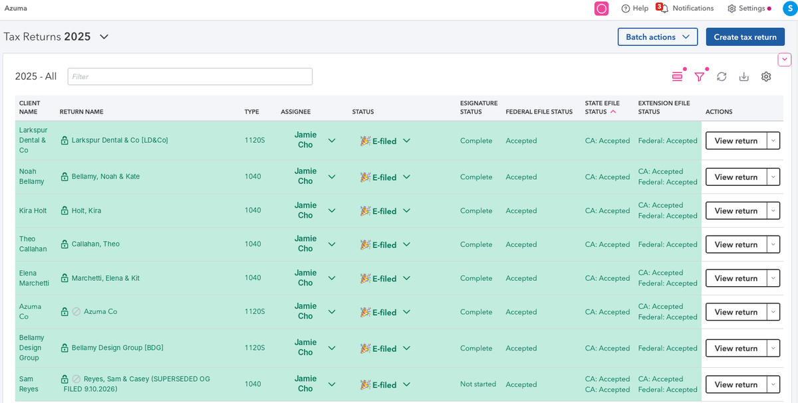Screen dimensions: 798x403
Task: Click Esignature Status column header
Action: pyautogui.click(x=479, y=108)
